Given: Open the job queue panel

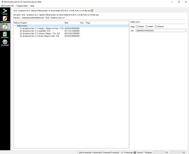Looking at the screenshot, I should click(x=5, y=35).
